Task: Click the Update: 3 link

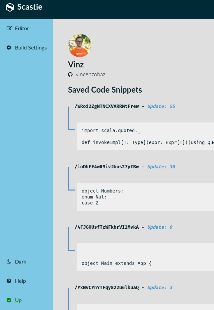Action: tap(160, 287)
